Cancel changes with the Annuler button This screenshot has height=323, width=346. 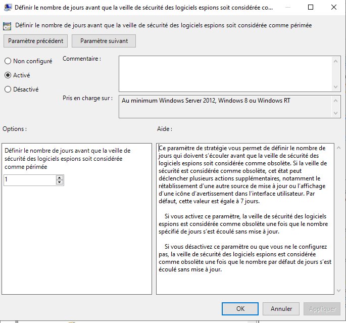(x=281, y=308)
